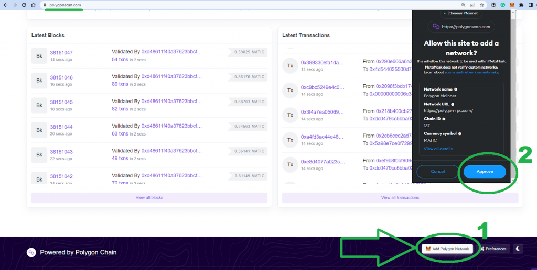Open Ethereum Mainnet network selector

point(461,13)
